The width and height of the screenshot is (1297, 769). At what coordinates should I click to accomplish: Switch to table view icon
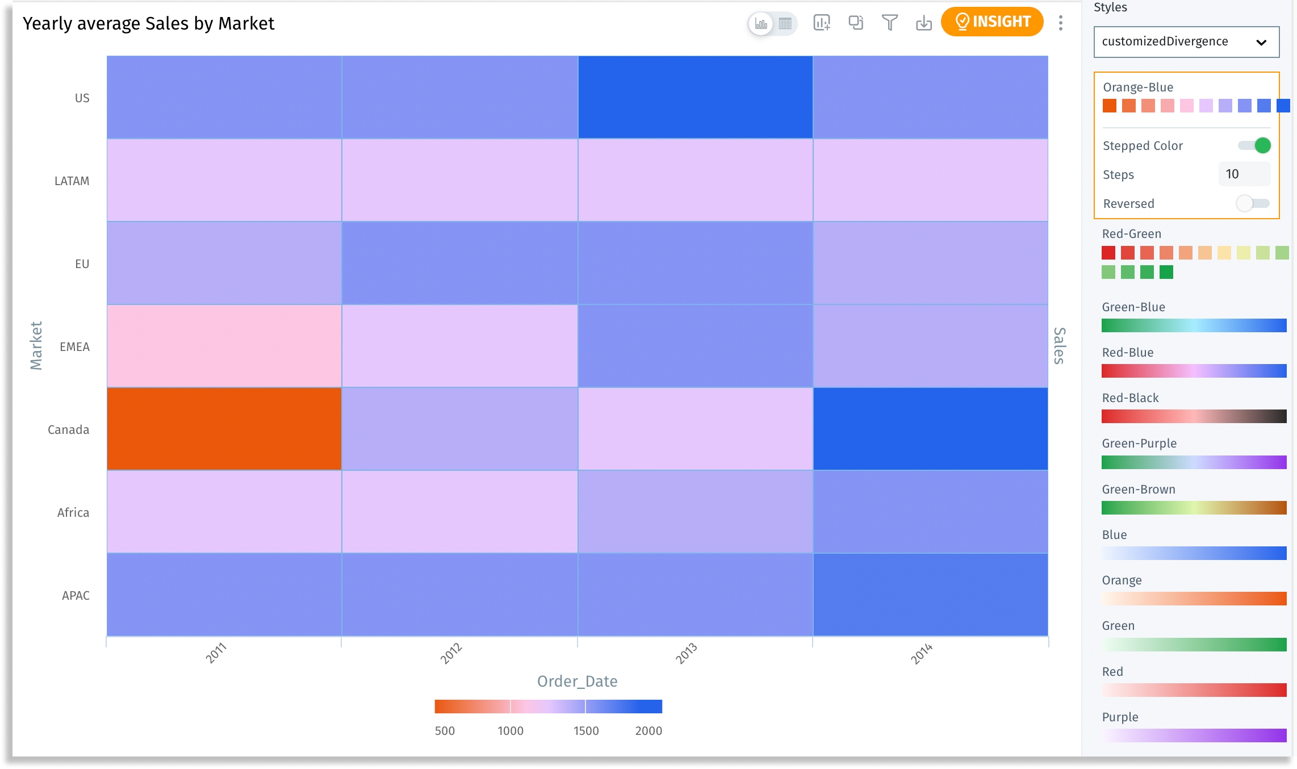pyautogui.click(x=785, y=24)
